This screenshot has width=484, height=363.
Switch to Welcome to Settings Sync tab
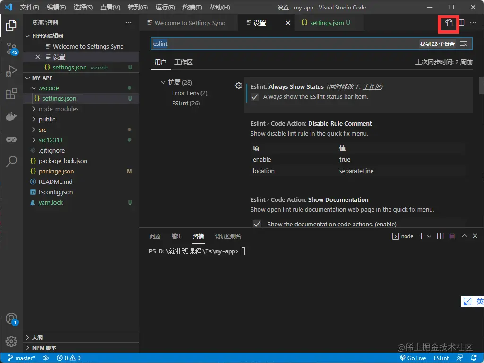[189, 23]
